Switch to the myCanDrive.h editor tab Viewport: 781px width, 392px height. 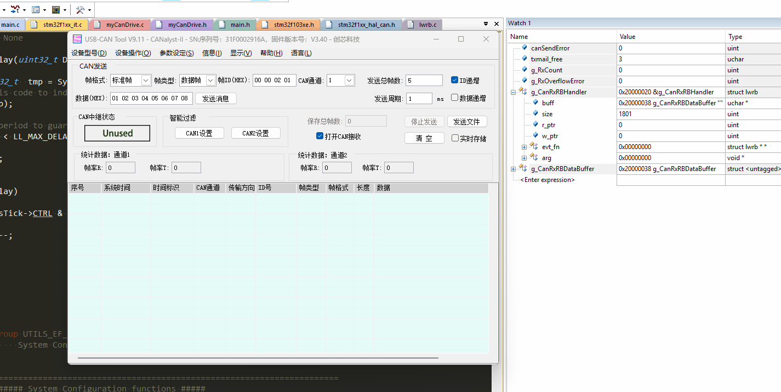coord(182,25)
